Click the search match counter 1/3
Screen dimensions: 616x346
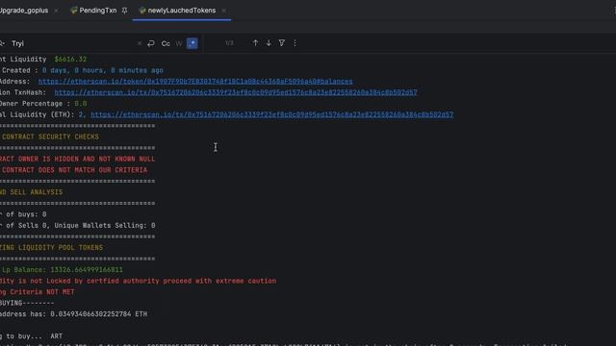point(229,42)
